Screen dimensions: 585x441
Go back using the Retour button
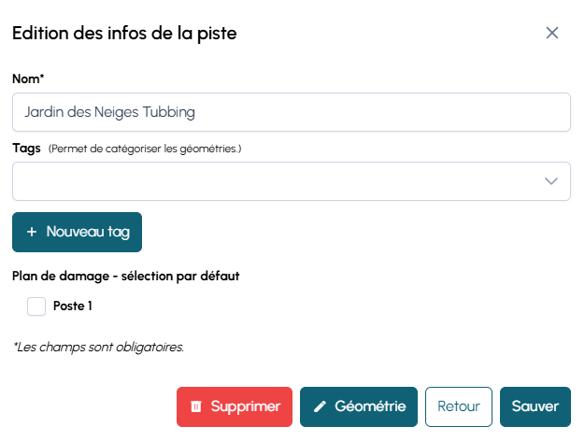459,406
